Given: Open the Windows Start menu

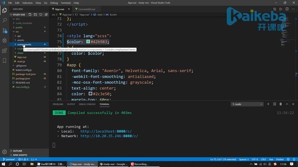Looking at the screenshot, I should pyautogui.click(x=3, y=164).
